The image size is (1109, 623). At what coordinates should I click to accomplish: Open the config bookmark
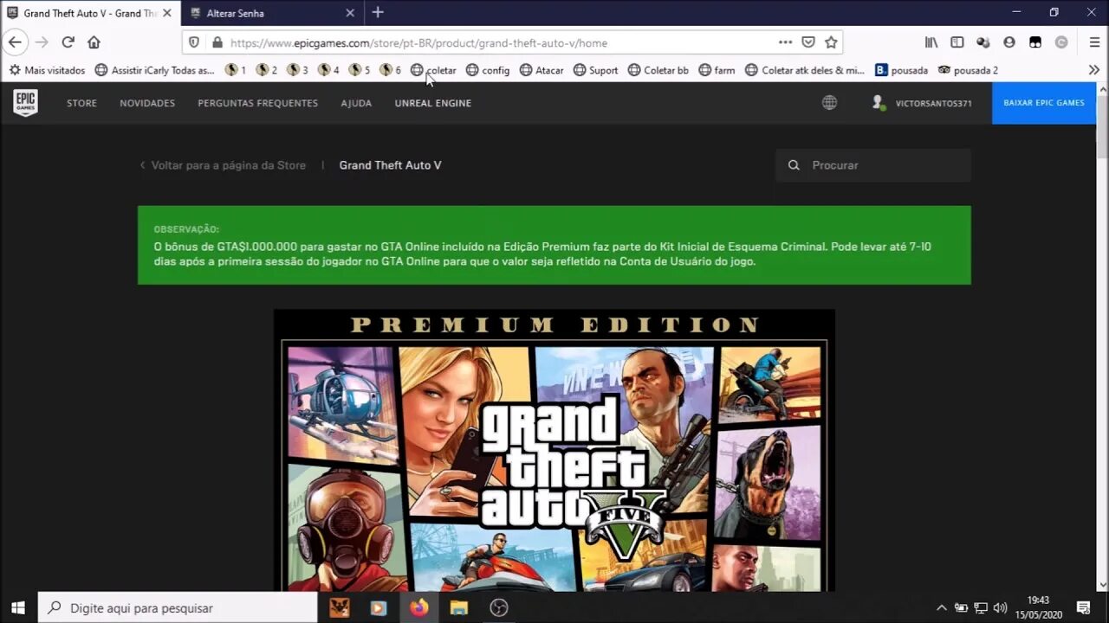click(x=488, y=70)
